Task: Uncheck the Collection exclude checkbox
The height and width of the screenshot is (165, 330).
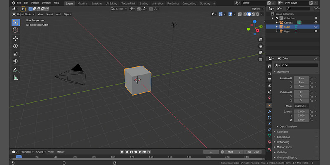Action: click(x=277, y=18)
